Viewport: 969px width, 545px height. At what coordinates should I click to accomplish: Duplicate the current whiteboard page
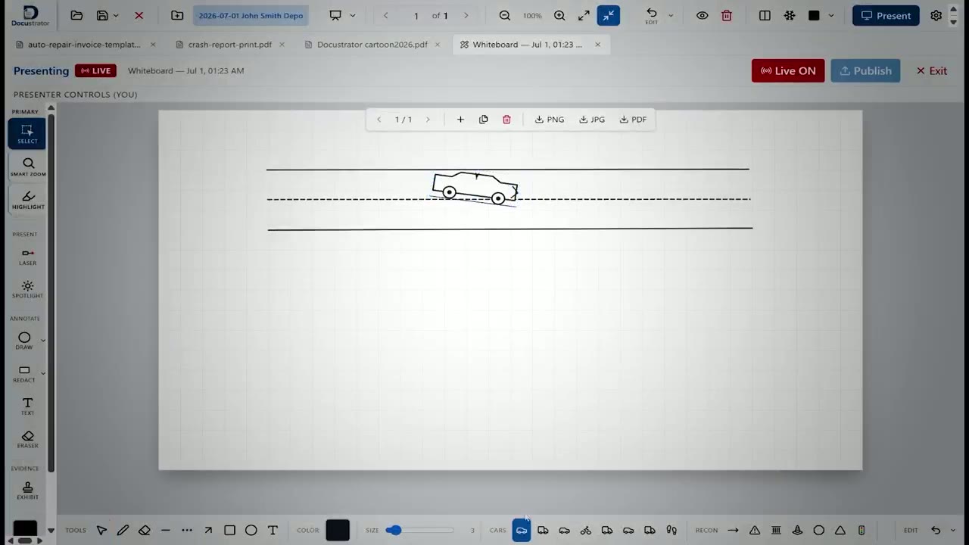(x=484, y=120)
